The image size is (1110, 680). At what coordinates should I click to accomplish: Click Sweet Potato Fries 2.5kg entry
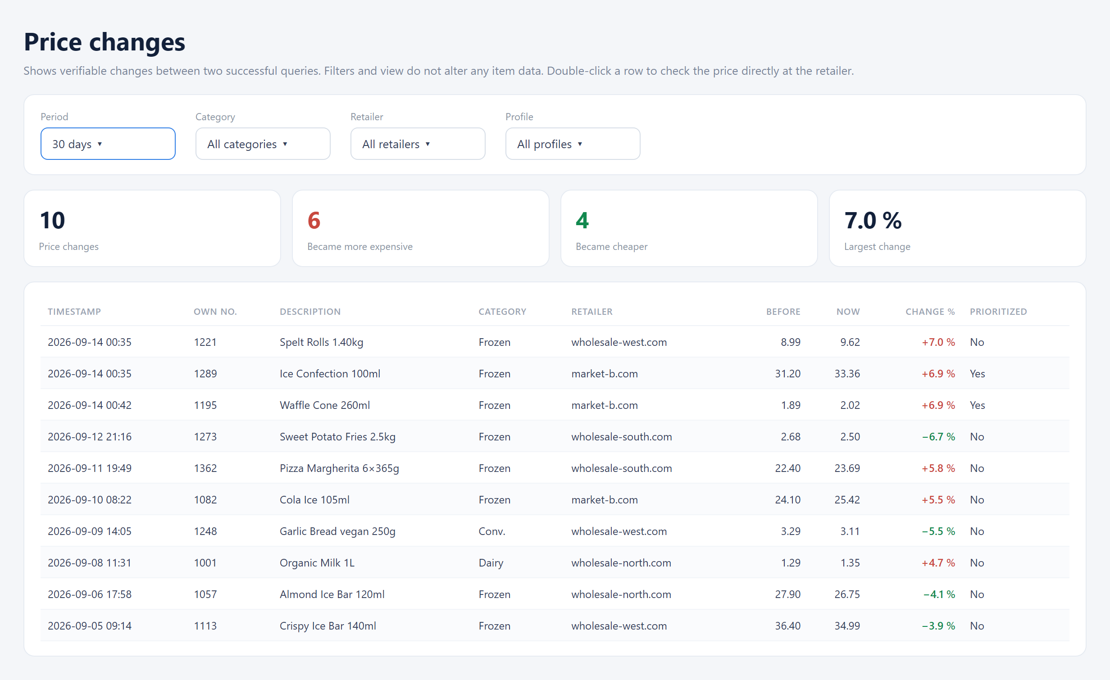337,436
